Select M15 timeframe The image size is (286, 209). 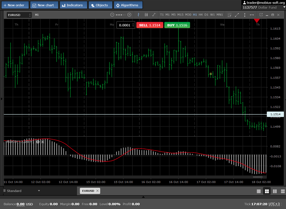(180, 15)
